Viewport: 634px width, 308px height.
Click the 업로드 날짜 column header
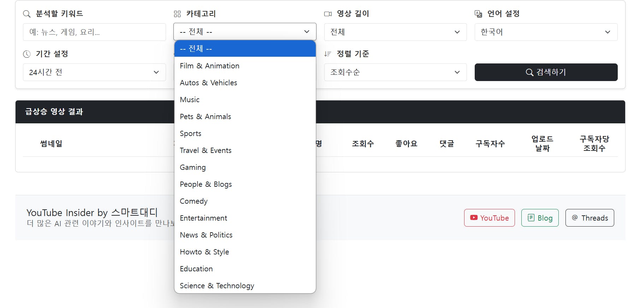pos(543,144)
